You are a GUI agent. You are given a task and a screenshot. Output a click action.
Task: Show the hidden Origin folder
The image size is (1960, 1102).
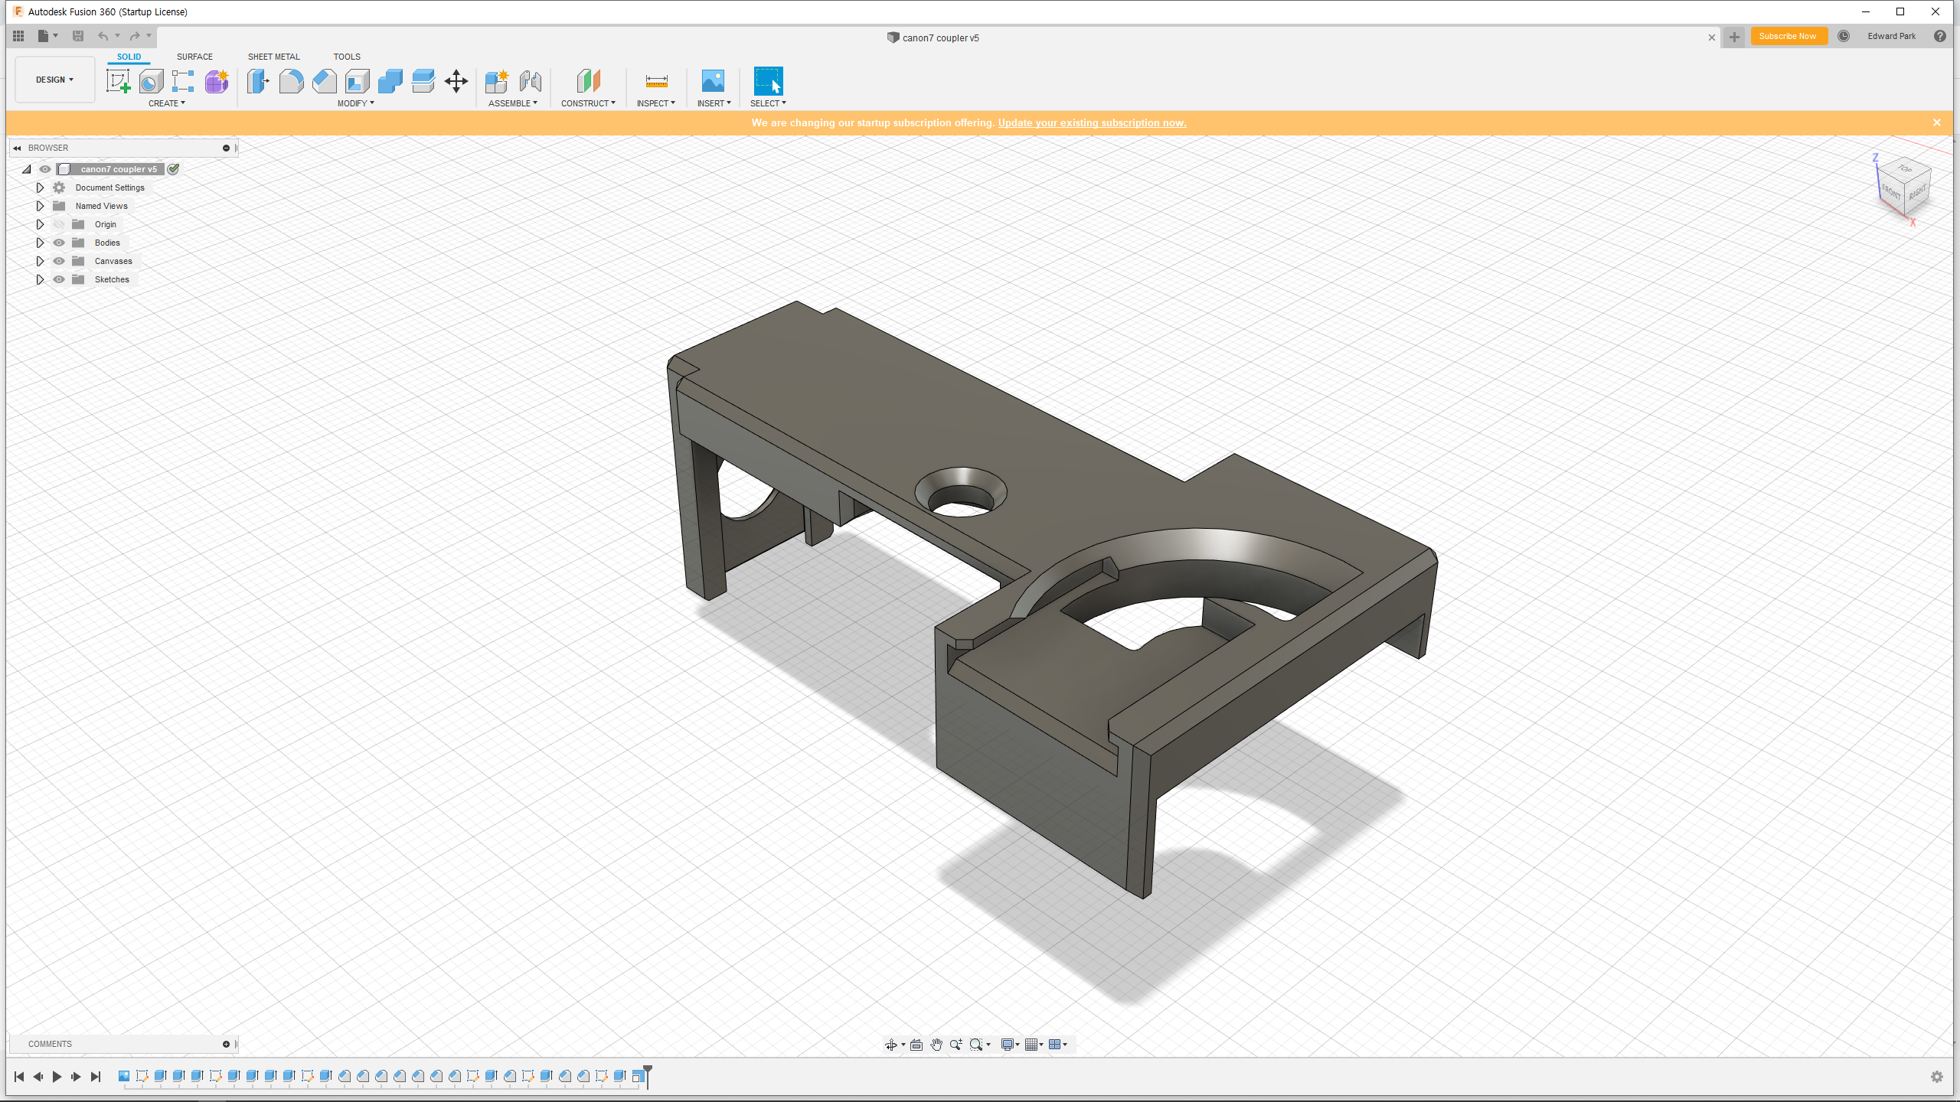click(59, 224)
